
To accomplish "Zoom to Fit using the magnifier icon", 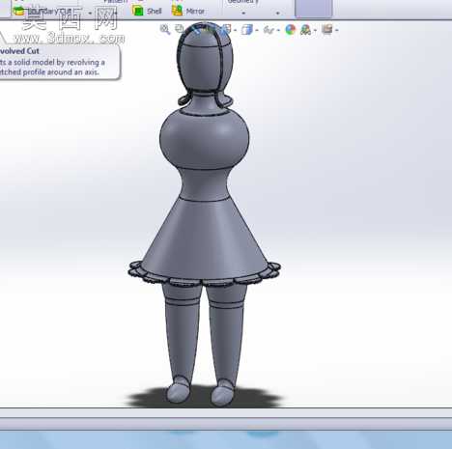I will pyautogui.click(x=165, y=30).
